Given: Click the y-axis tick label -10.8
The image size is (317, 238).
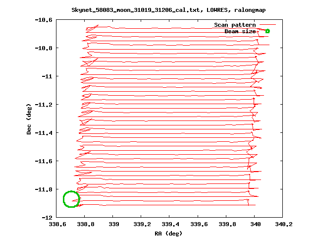Looking at the screenshot, I should point(44,48).
